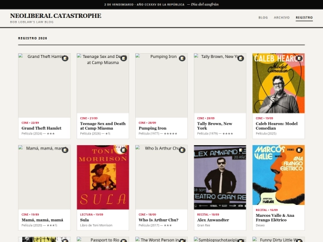Viewport: 323px width, 242px height.
Task: Open the Blog nav item
Action: (x=263, y=17)
